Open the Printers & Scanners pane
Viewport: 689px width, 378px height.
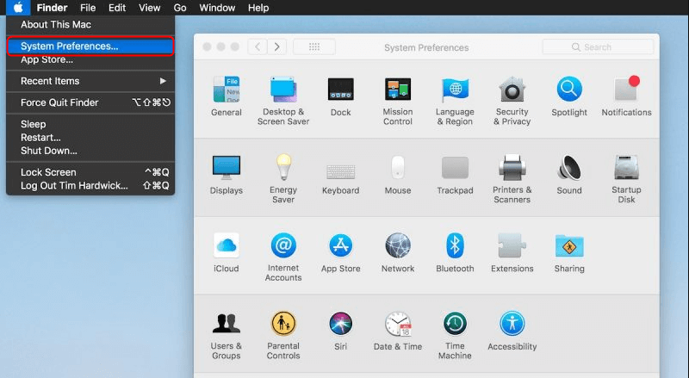click(x=512, y=168)
